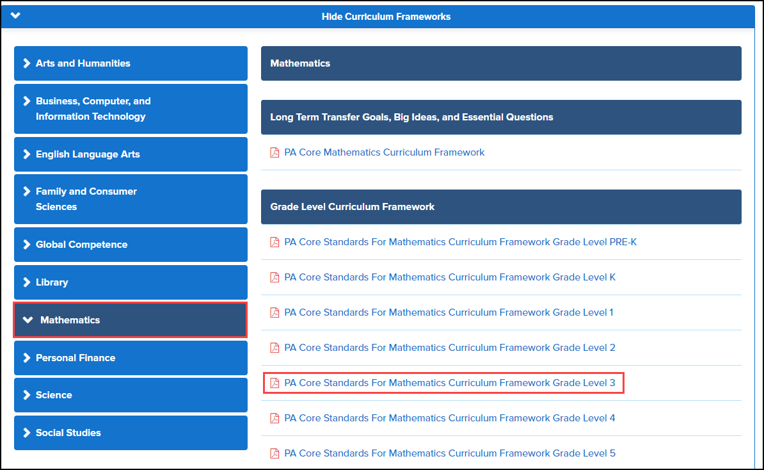Open Grade Level 3 mathematics framework link
Image resolution: width=764 pixels, height=470 pixels.
[x=449, y=383]
